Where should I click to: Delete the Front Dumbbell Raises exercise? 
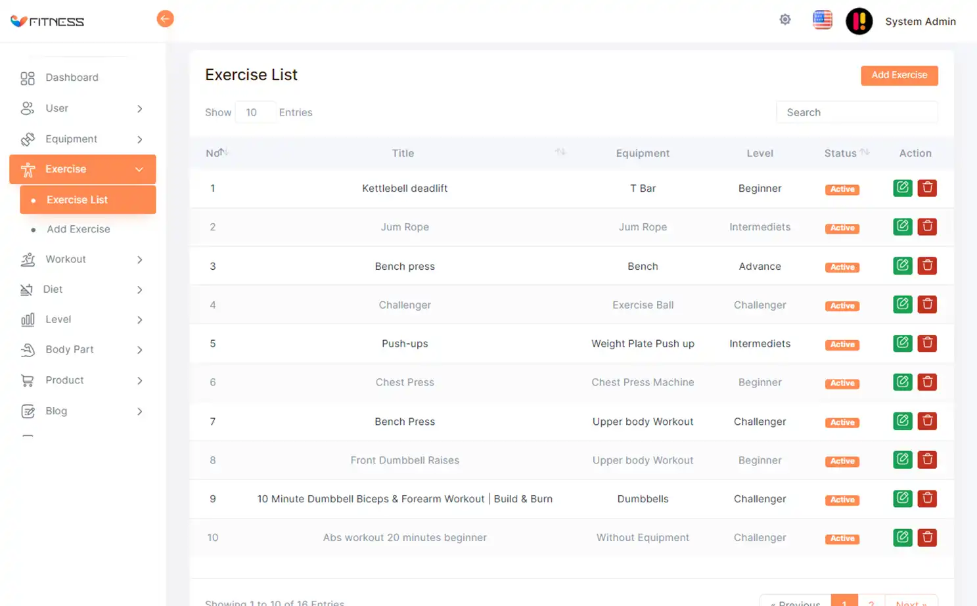[x=926, y=460]
